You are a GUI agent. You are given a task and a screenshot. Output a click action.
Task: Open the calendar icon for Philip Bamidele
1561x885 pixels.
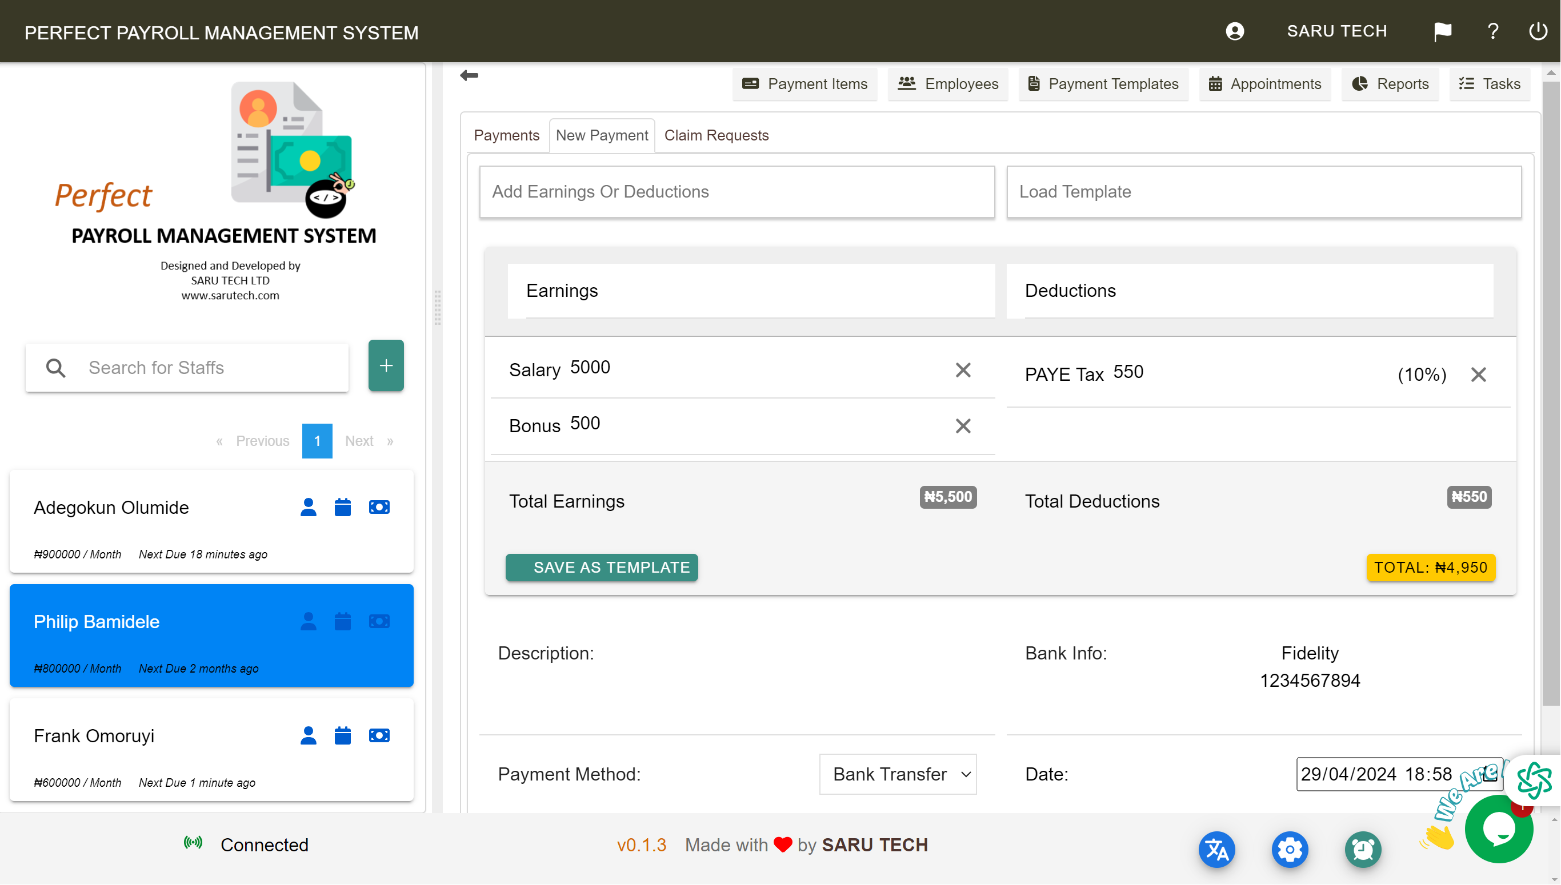343,621
